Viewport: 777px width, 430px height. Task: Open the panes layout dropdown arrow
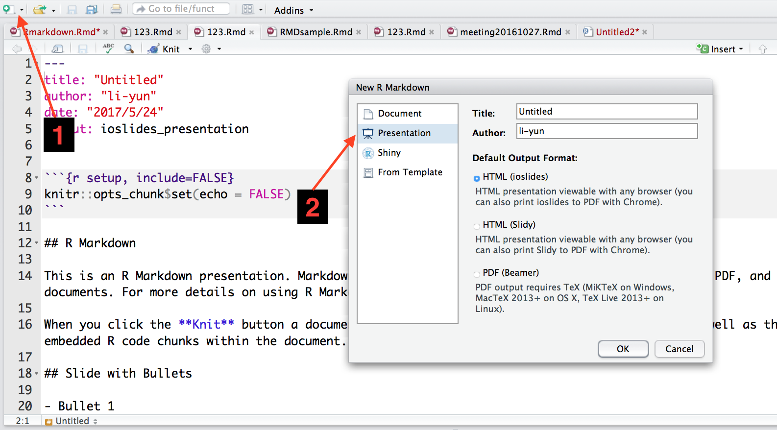point(261,10)
